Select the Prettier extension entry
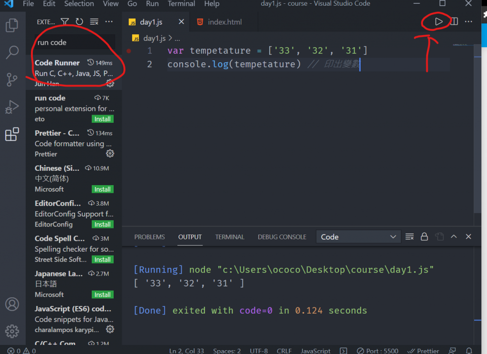This screenshot has width=487, height=354. (x=74, y=143)
